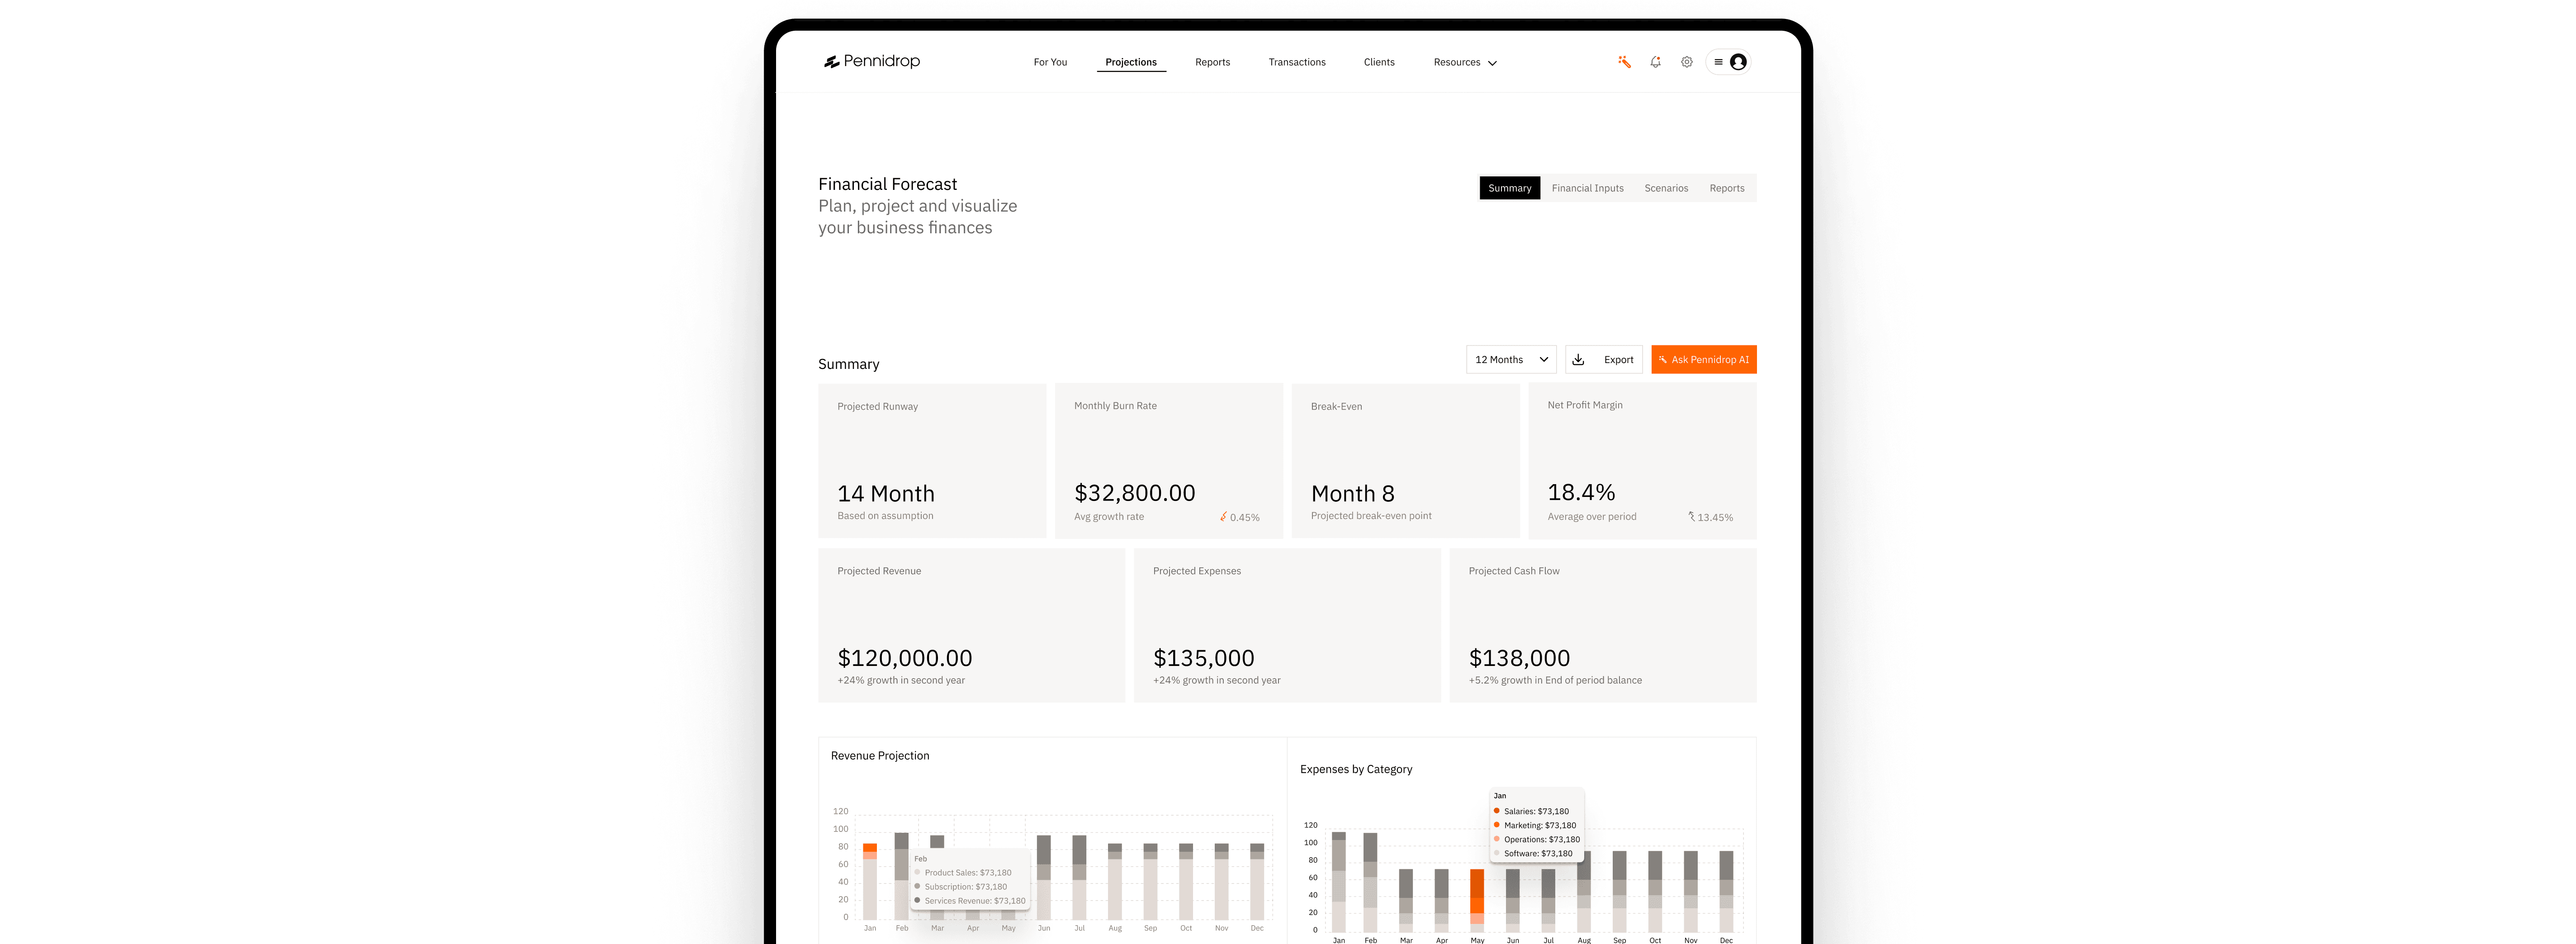This screenshot has height=944, width=2576.
Task: Click the 18.4% profit margin value
Action: click(1581, 492)
